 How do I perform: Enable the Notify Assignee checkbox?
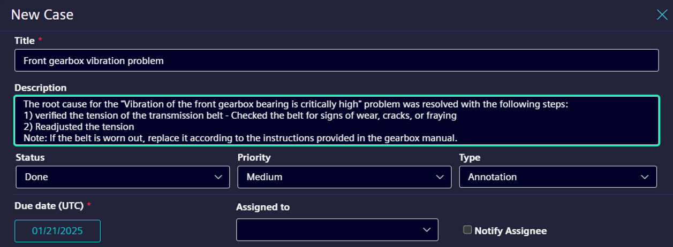tap(467, 230)
